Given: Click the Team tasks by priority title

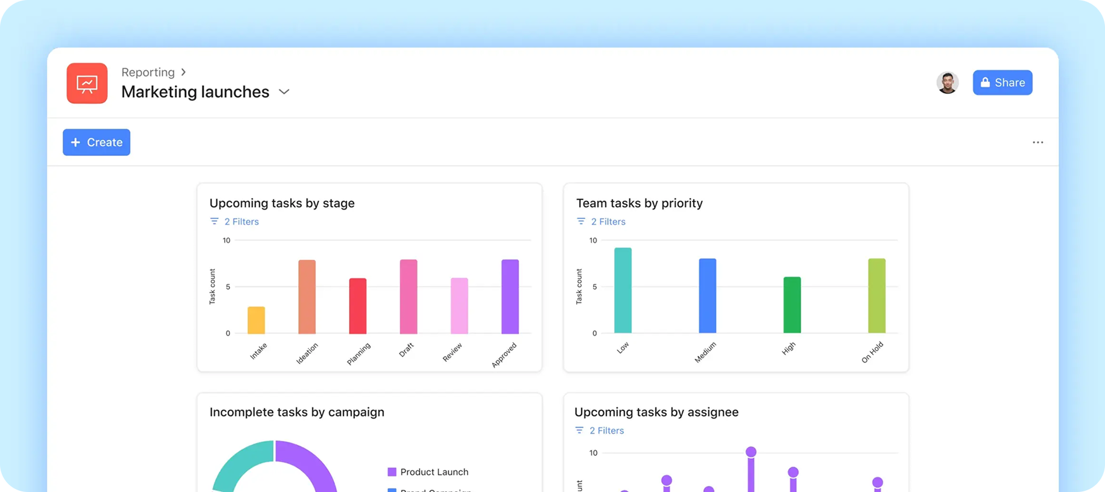Looking at the screenshot, I should [639, 203].
